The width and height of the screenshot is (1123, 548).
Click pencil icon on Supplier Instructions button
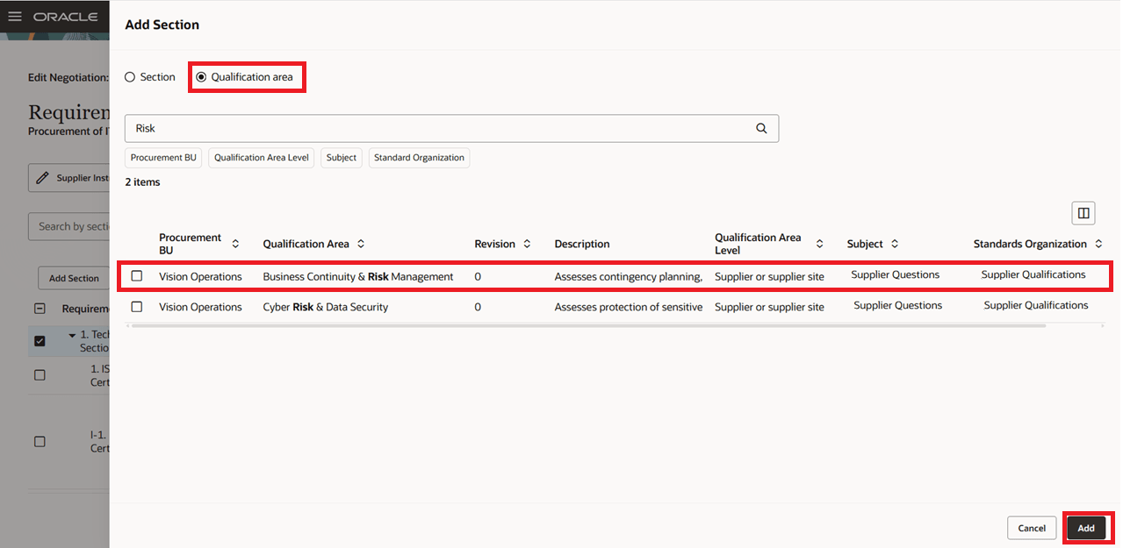coord(42,178)
